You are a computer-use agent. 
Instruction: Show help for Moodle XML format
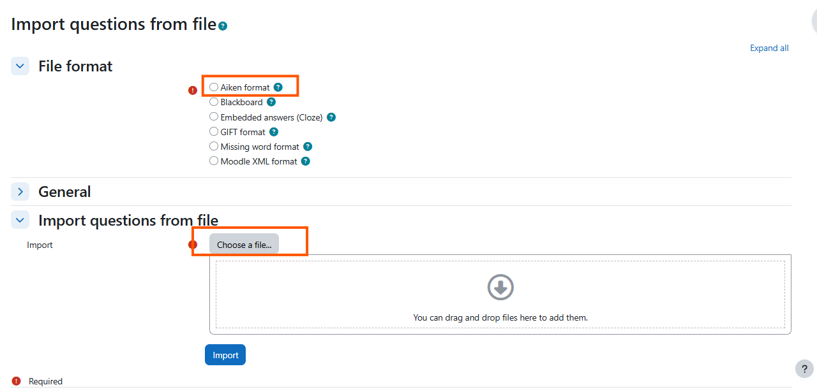[x=306, y=161]
